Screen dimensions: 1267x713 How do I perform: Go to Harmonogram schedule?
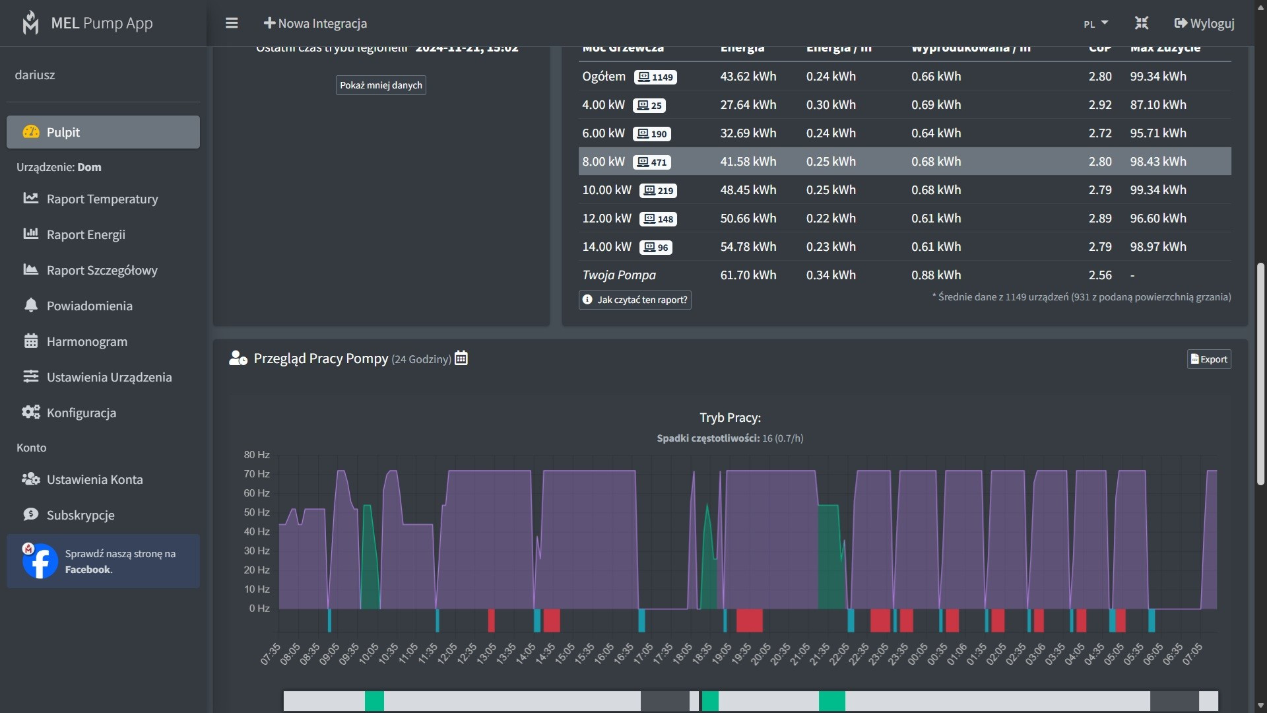click(86, 341)
